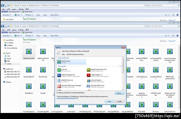The height and width of the screenshot is (119, 181).
Task: Click the program list scrollbar down arrow in the dialog
Action: tap(123, 89)
